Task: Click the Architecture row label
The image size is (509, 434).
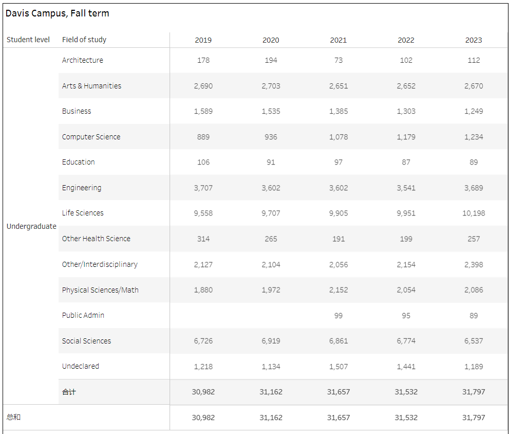Action: [83, 60]
